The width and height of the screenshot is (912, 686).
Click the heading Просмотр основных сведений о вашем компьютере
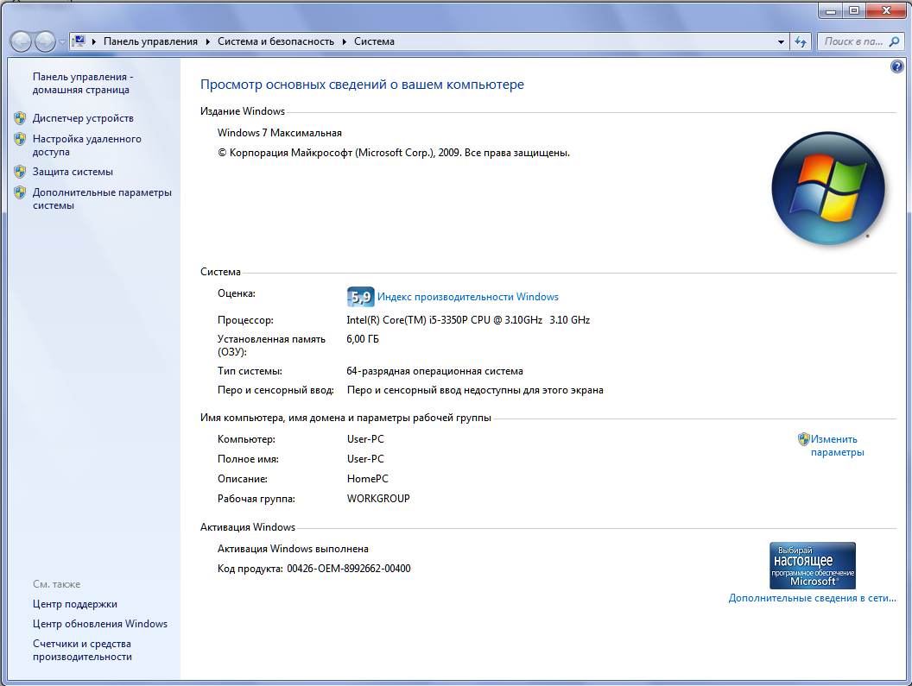363,85
